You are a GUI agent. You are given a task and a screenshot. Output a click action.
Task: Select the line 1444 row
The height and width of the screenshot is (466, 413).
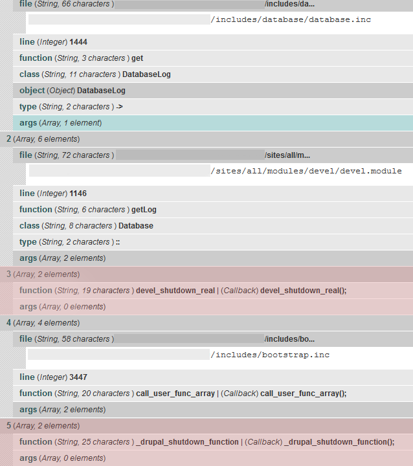coord(53,42)
